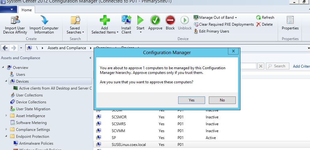Click the Software Metering icon
The image size is (310, 150).
point(13,123)
